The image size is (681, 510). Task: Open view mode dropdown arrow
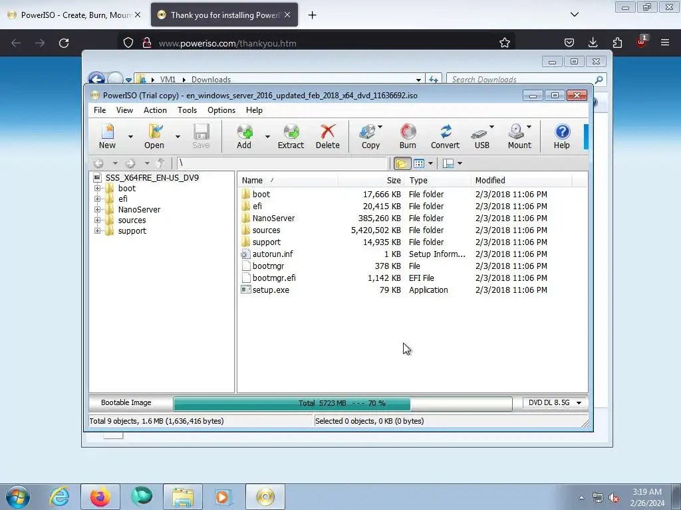click(x=430, y=163)
